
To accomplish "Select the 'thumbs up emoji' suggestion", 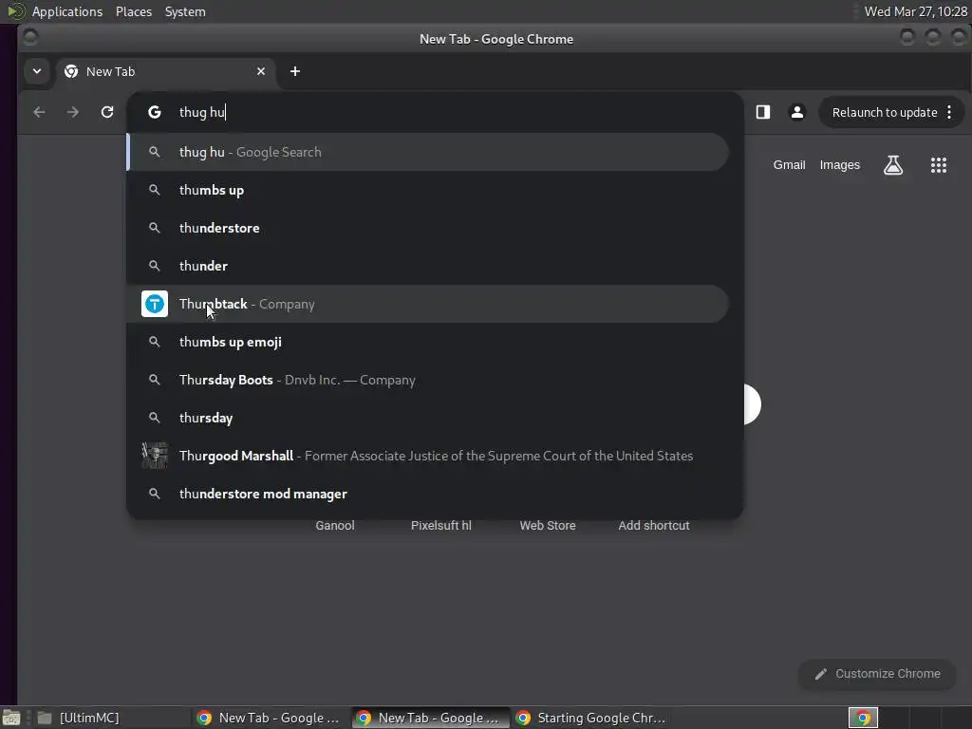I will [x=428, y=342].
